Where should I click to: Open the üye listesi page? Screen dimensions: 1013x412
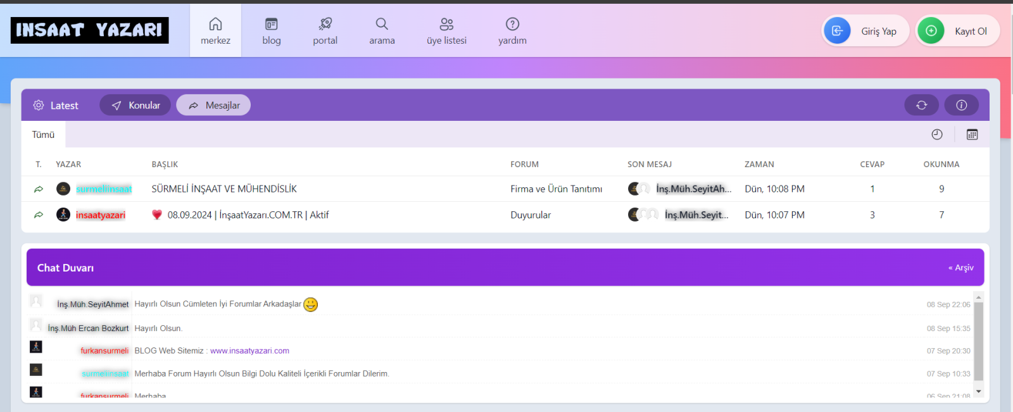click(x=446, y=31)
